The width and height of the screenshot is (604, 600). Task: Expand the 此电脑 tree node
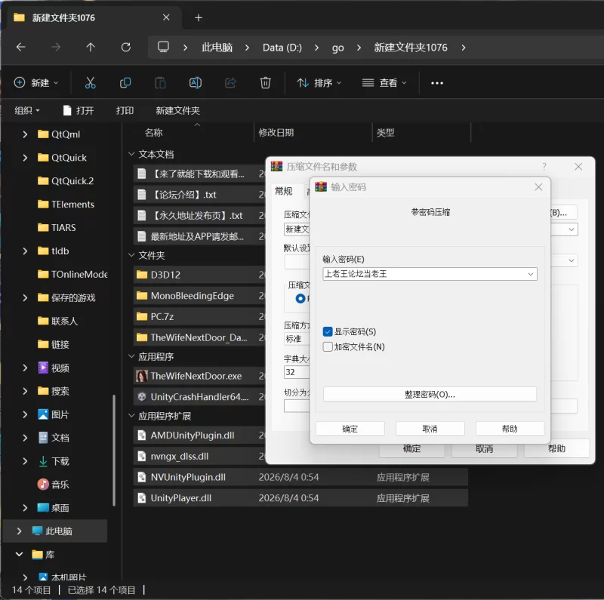coord(19,531)
